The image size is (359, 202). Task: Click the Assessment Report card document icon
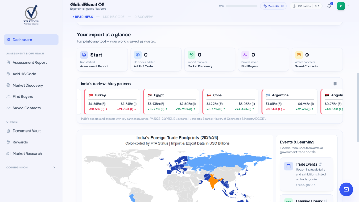tap(84, 55)
